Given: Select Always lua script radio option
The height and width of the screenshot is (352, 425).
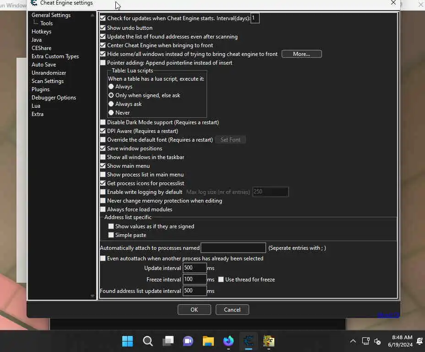Looking at the screenshot, I should (111, 87).
